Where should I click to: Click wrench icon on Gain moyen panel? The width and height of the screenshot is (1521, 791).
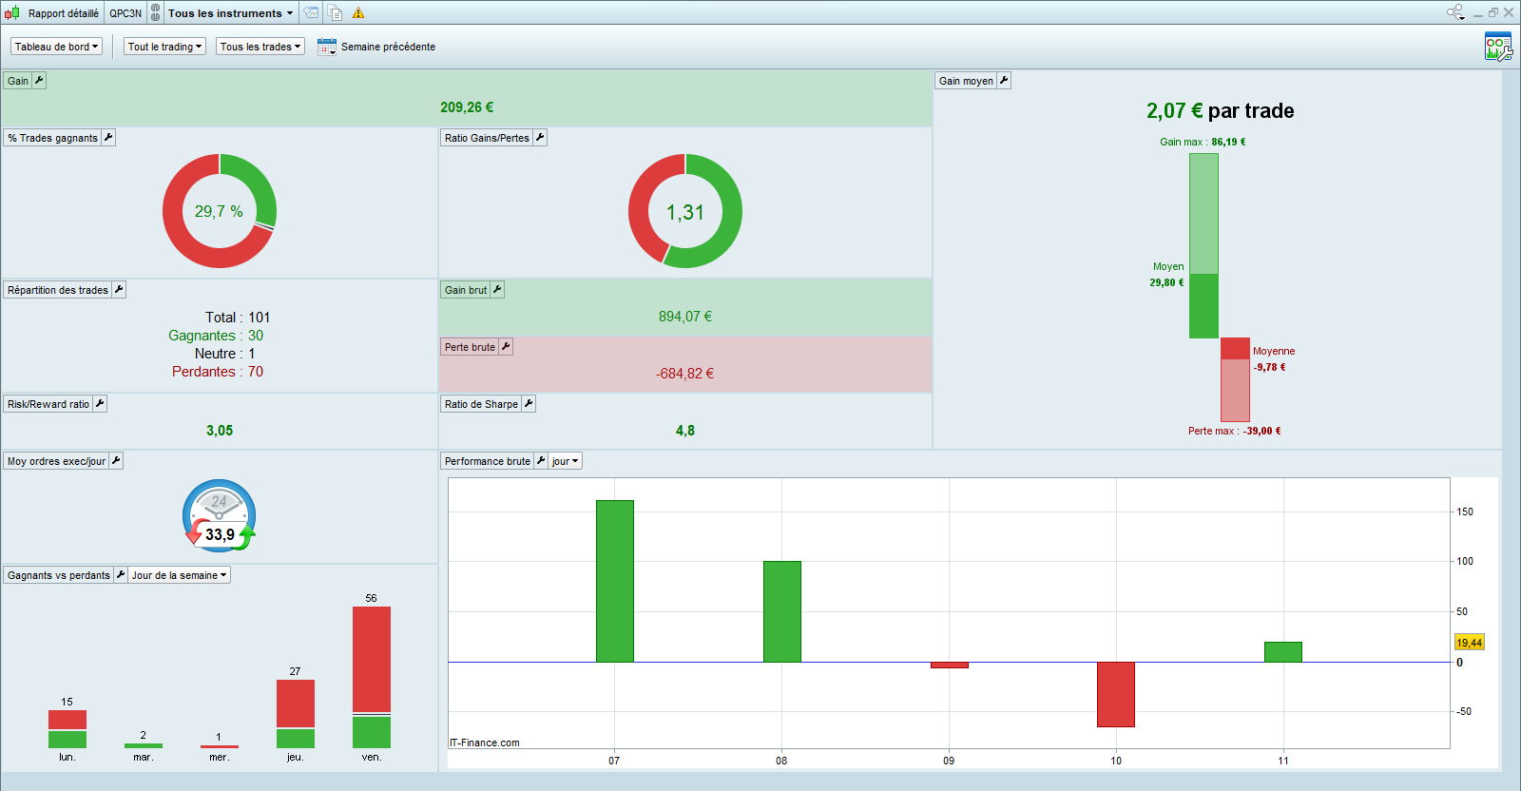click(x=1004, y=81)
